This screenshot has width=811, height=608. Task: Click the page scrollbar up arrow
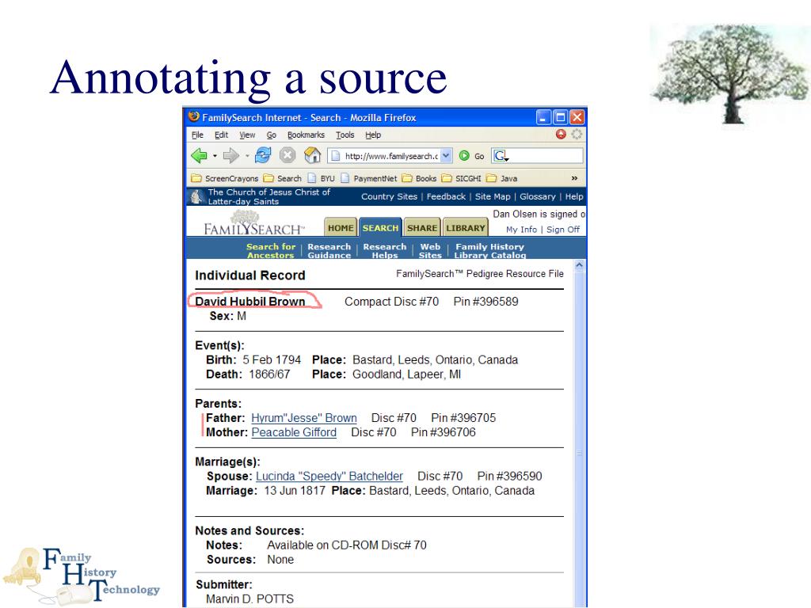(x=579, y=265)
